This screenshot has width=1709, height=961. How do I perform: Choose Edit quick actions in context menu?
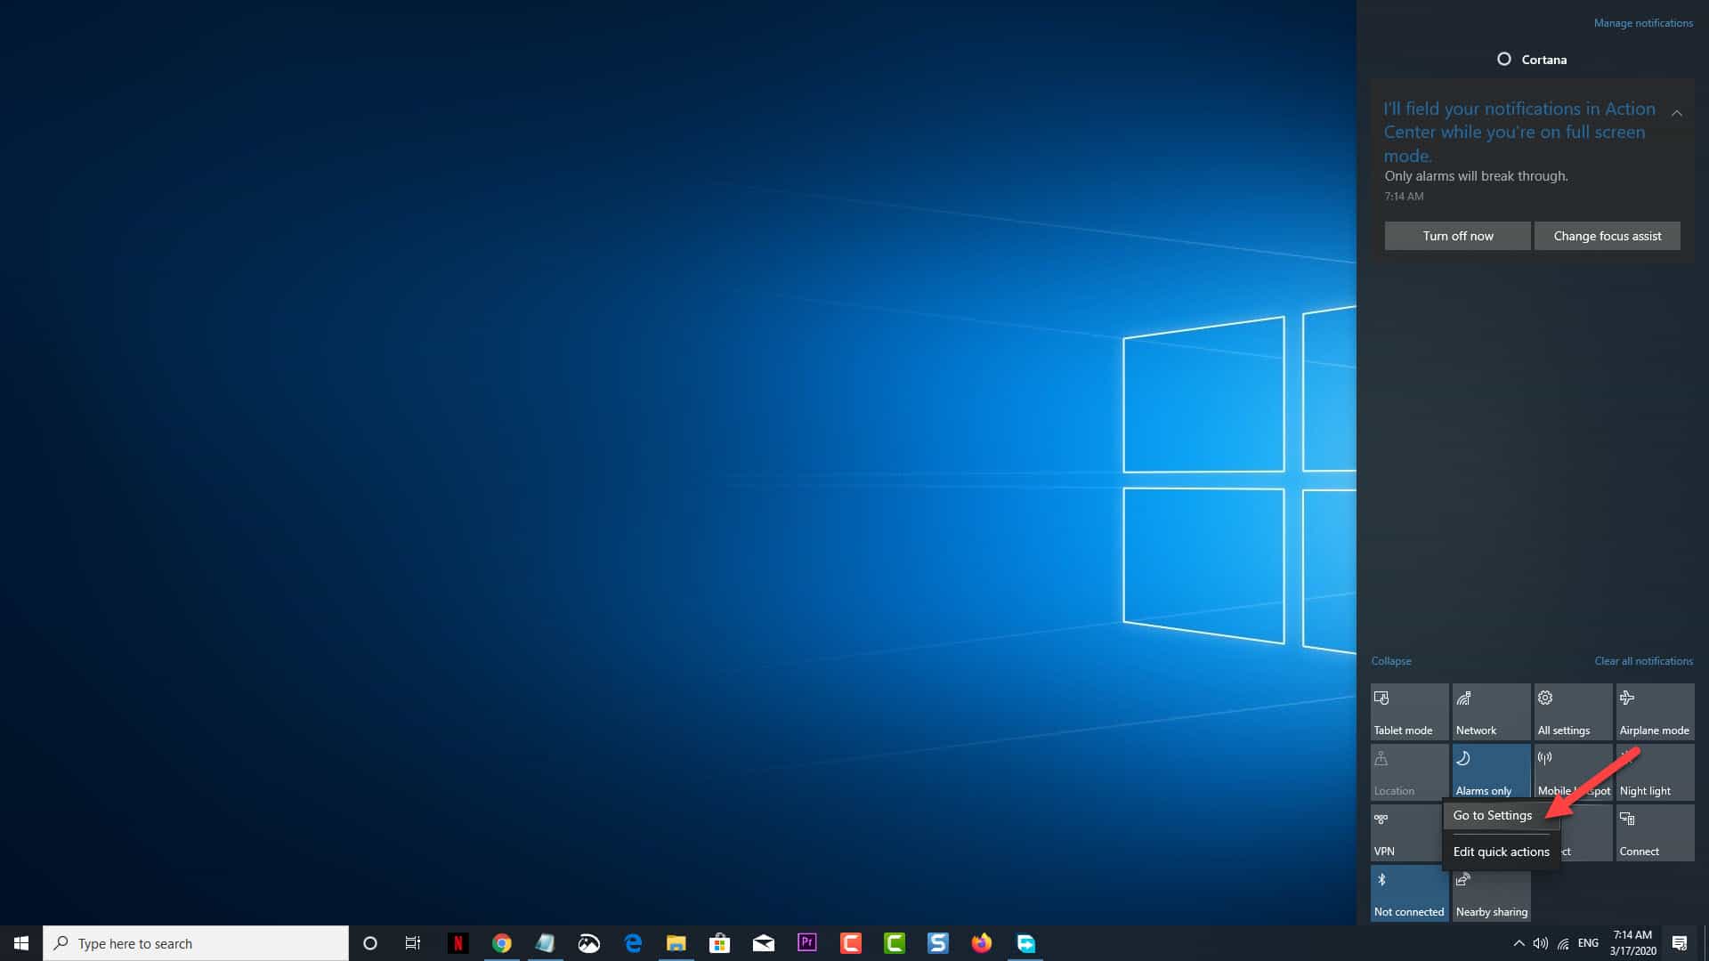[1501, 852]
